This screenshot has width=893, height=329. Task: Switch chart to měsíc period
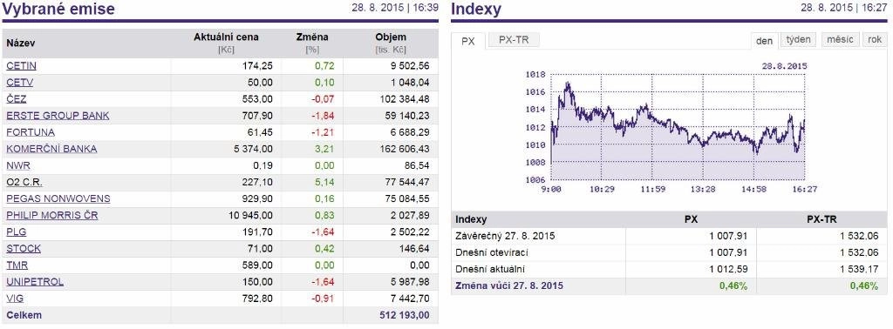click(840, 40)
